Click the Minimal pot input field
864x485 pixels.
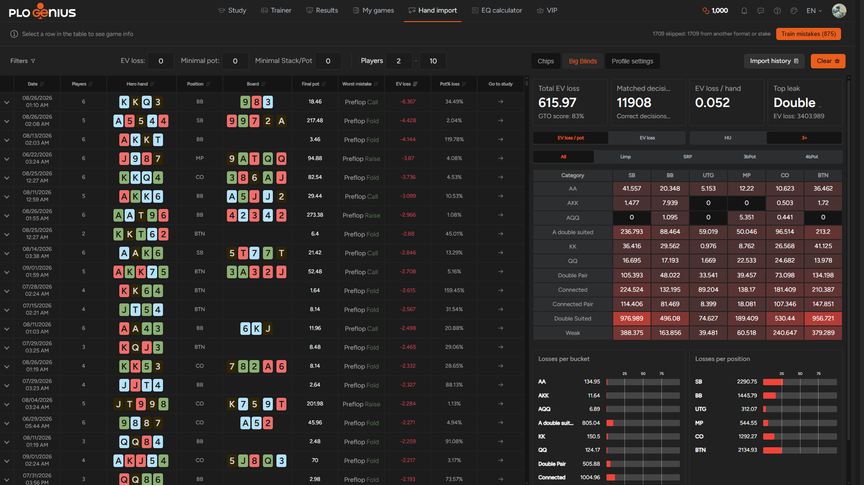click(235, 61)
